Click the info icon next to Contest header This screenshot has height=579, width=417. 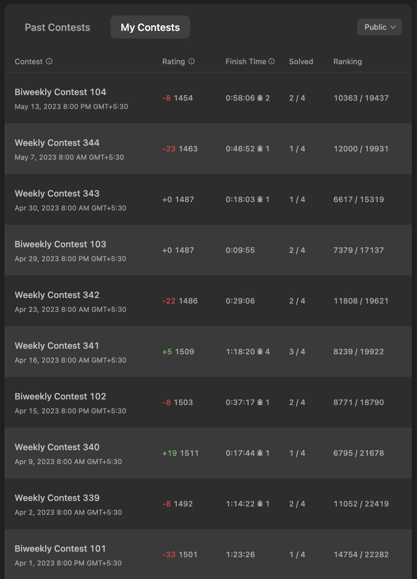(x=49, y=61)
